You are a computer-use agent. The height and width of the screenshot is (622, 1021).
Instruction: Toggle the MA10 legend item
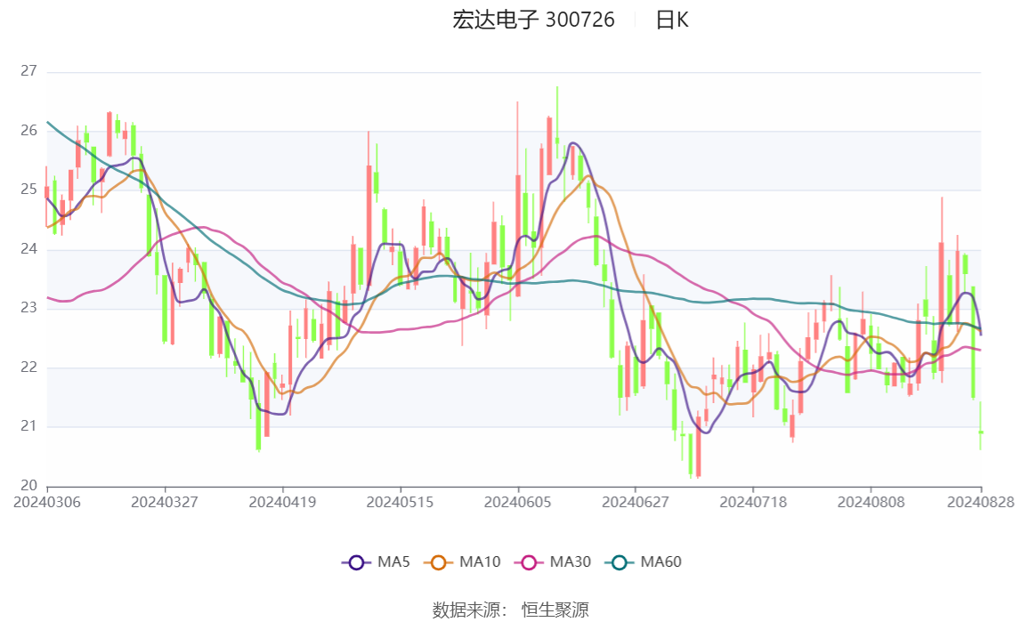(462, 562)
